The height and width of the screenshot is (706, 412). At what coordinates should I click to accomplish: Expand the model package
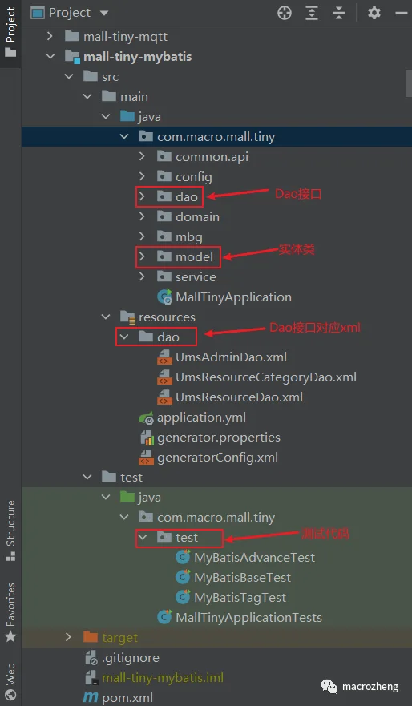point(143,256)
